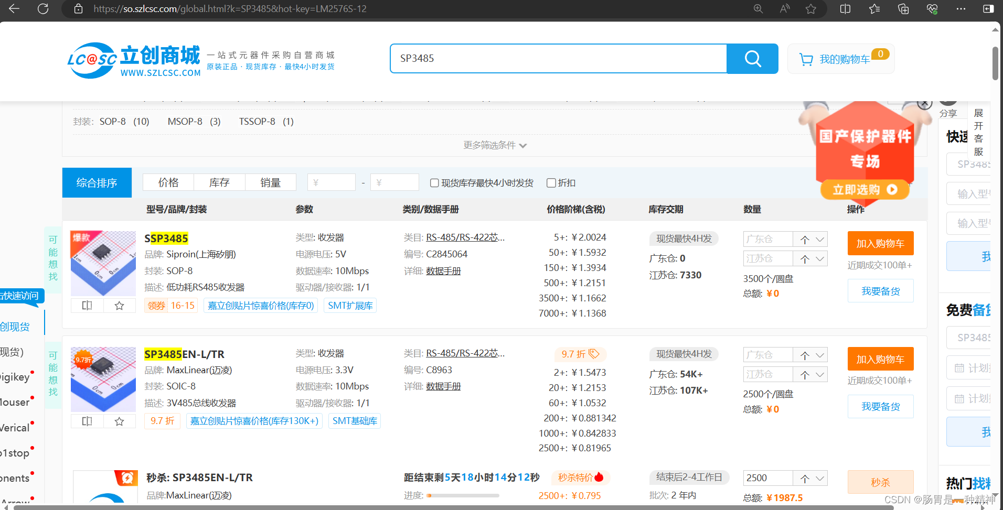Click the LCSC logo
Image resolution: width=1003 pixels, height=510 pixels.
point(134,61)
